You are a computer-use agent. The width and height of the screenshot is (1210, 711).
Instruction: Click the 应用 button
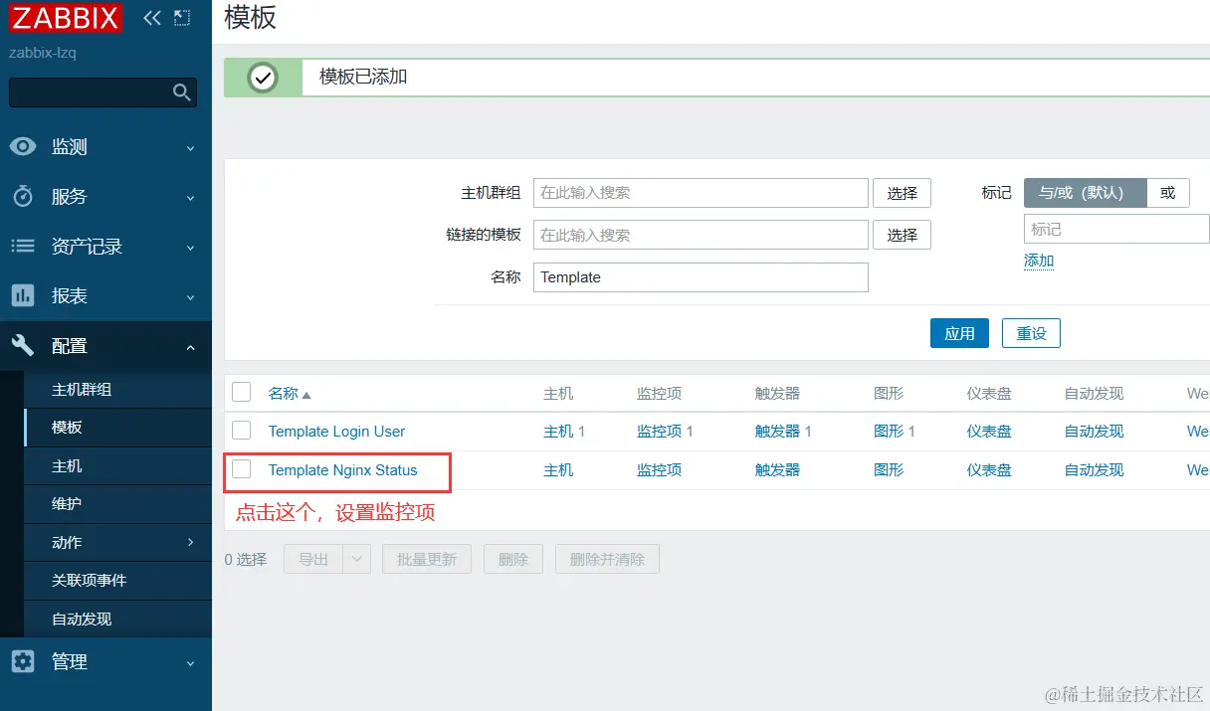click(959, 333)
